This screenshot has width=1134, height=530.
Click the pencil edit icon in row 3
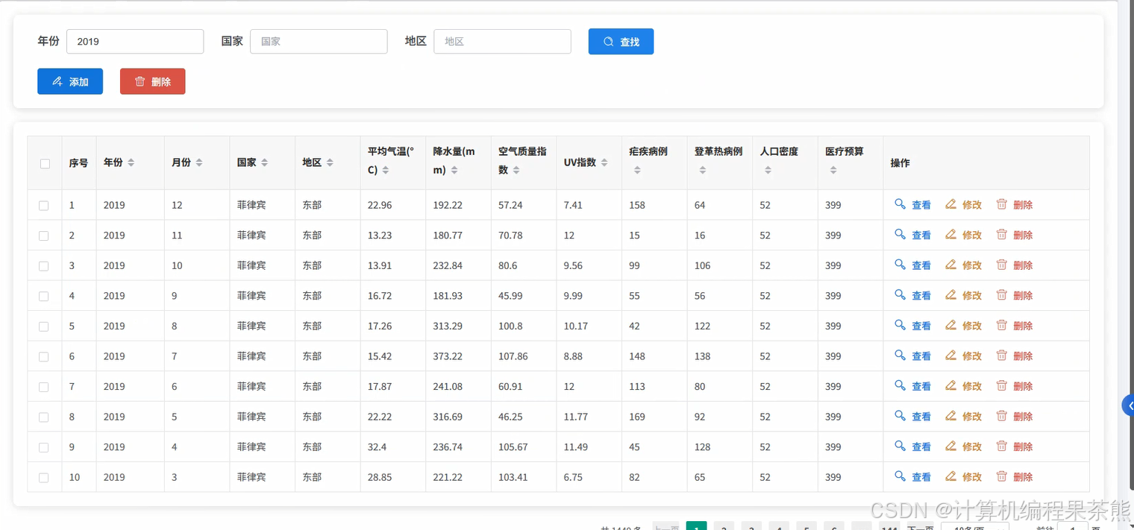coord(950,265)
